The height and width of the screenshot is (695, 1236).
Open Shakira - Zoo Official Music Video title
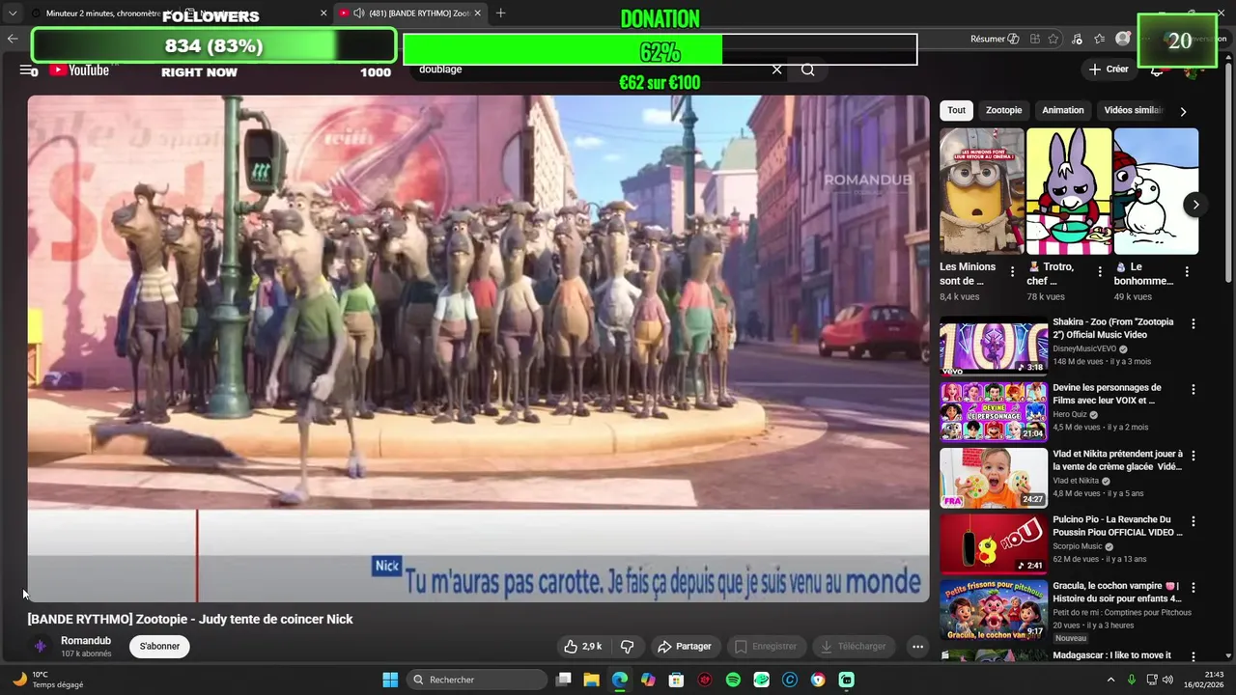(1113, 328)
